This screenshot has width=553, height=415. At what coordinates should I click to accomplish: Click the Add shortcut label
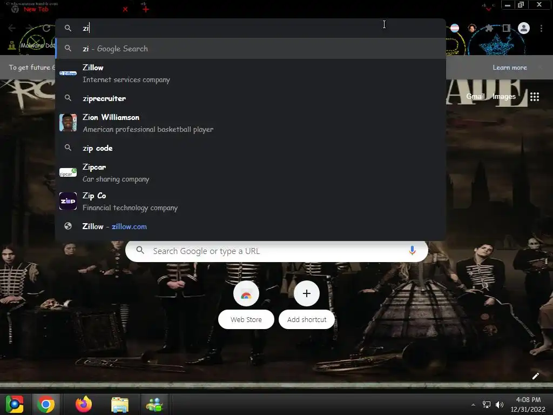(307, 319)
